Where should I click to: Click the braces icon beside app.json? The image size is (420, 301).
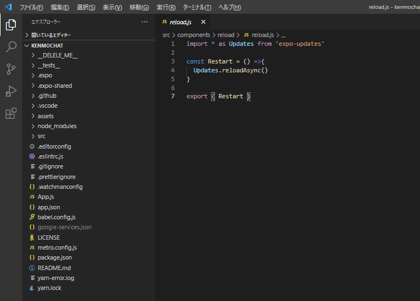tap(32, 207)
